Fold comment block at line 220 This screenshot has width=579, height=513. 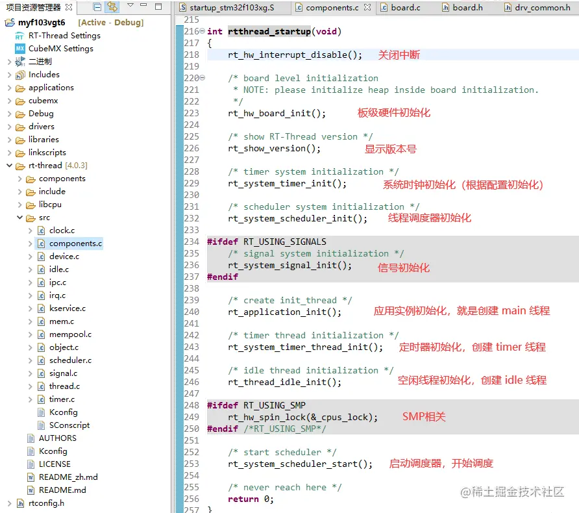tap(203, 77)
